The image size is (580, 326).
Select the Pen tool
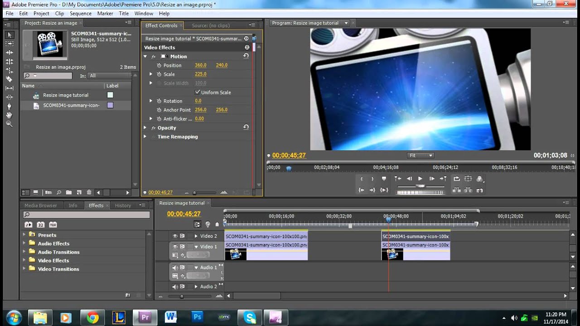pos(10,105)
